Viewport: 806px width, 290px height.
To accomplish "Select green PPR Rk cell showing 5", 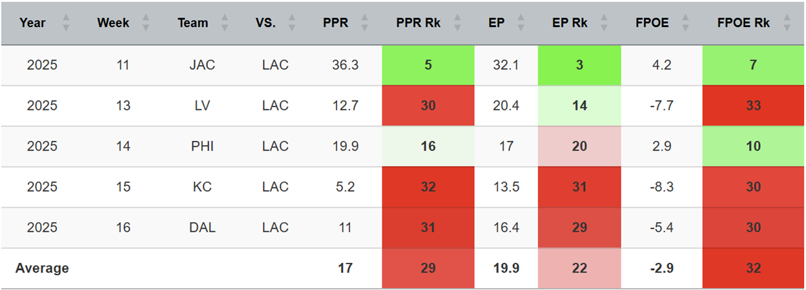I will [x=428, y=65].
